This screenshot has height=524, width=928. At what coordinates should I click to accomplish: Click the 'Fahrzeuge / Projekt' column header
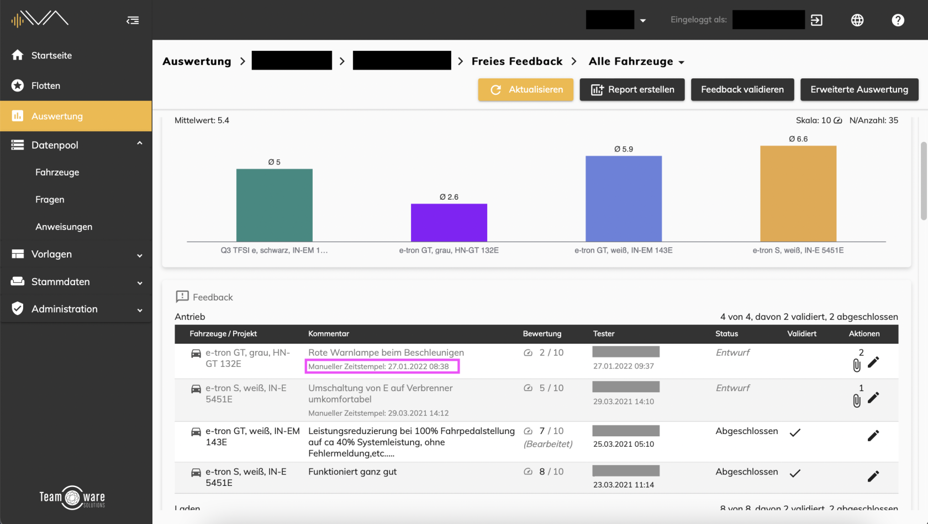(x=223, y=334)
